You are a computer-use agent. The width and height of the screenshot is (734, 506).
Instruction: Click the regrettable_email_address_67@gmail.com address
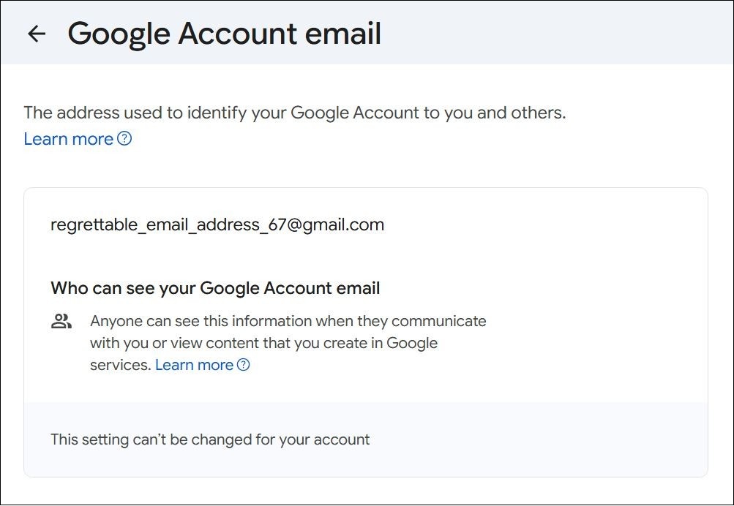tap(217, 224)
